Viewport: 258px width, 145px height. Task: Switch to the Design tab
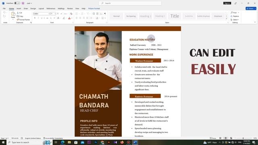coord(33,8)
